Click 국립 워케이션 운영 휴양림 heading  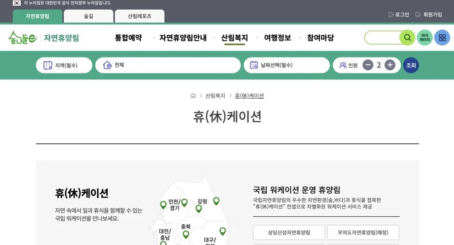(x=297, y=190)
